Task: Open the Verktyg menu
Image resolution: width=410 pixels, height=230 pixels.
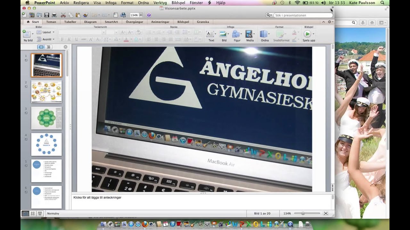Action: tap(160, 3)
